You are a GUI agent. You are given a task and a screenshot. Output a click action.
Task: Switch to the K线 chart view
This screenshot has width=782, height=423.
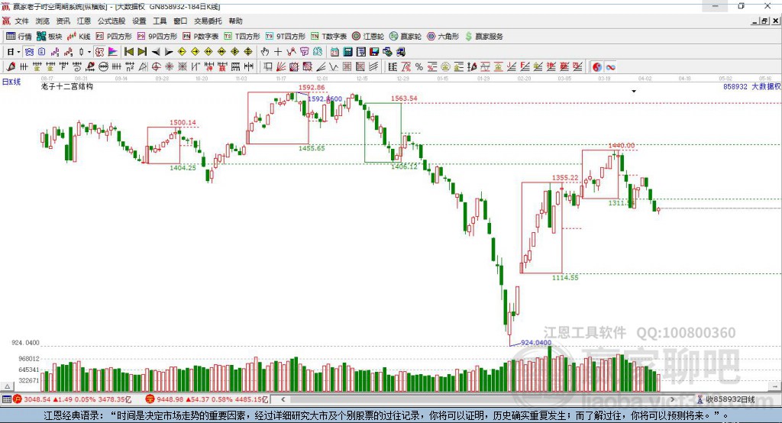pyautogui.click(x=79, y=37)
